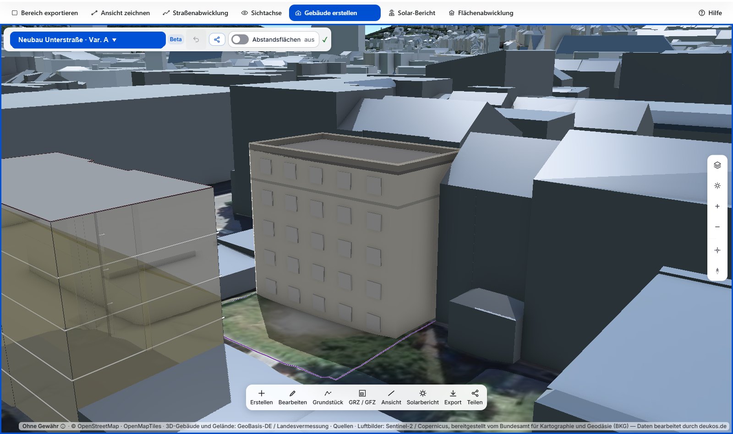Image resolution: width=733 pixels, height=434 pixels.
Task: Expand Neubau Unterstraße Var. A dropdown
Action: (88, 40)
